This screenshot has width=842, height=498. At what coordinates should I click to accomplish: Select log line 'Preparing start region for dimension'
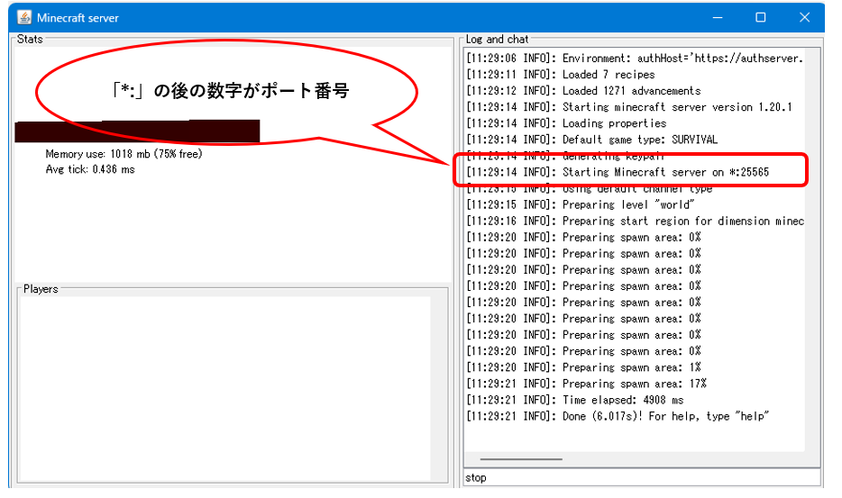635,222
